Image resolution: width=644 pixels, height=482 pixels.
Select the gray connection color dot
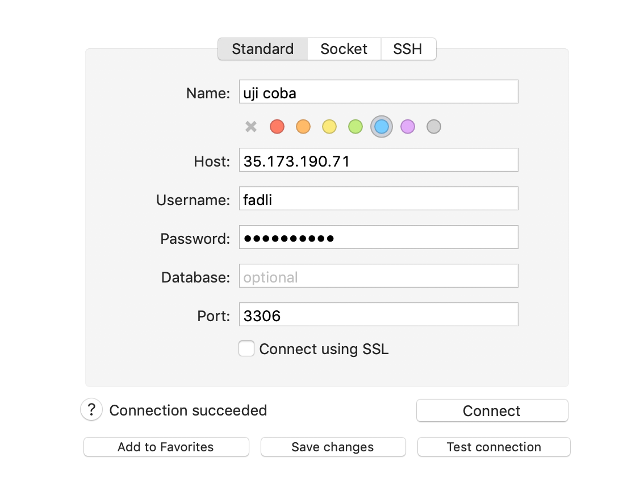[x=434, y=126]
